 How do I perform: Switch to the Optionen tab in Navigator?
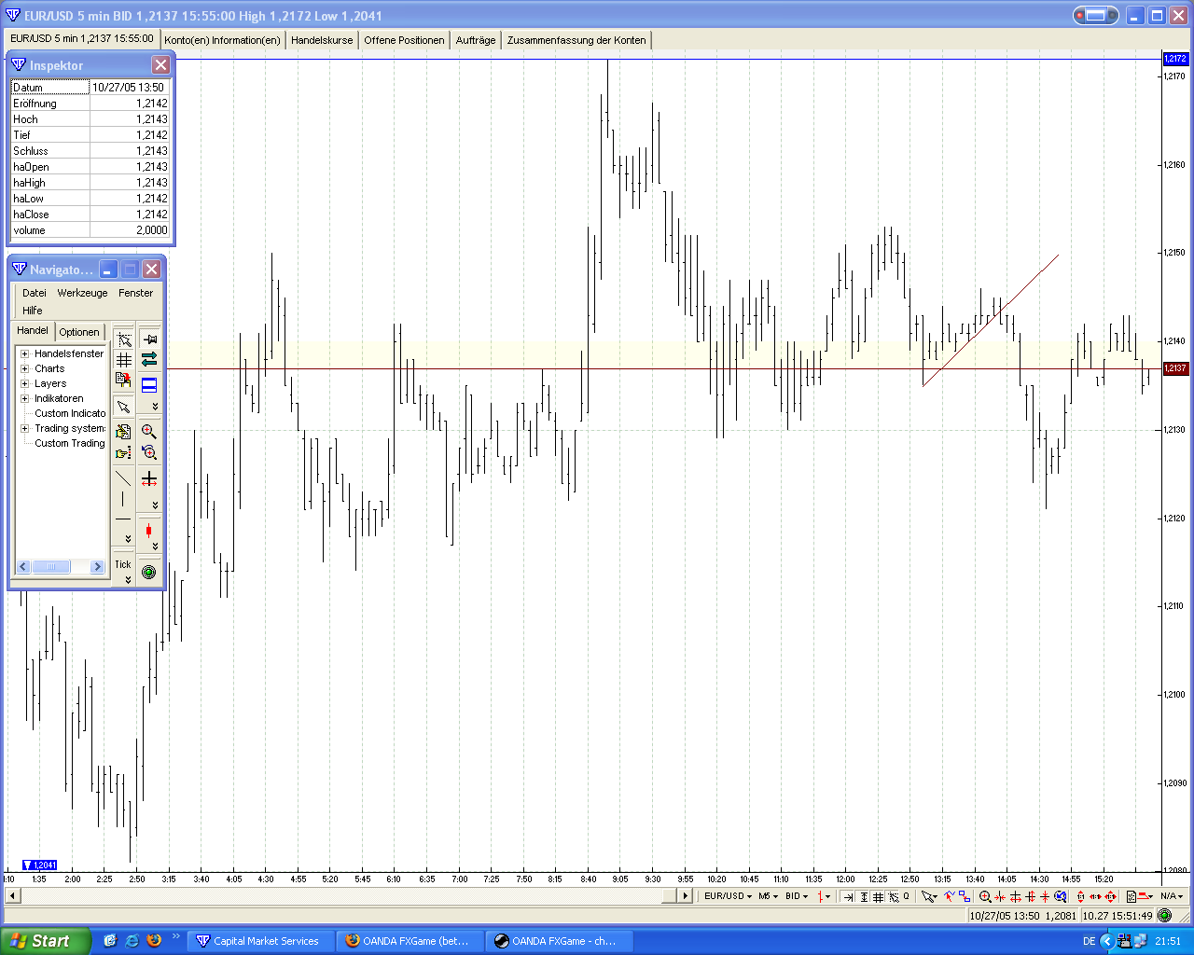(79, 332)
